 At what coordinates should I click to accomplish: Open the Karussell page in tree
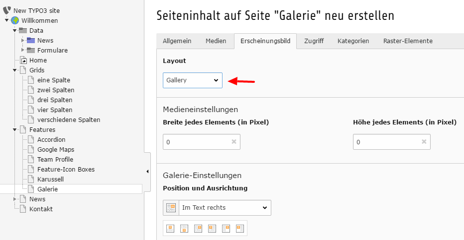coord(50,180)
